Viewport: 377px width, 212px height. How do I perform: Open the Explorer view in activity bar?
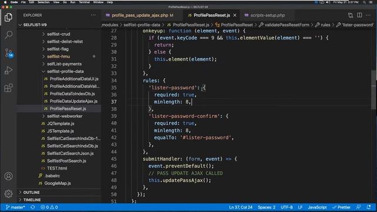8,17
